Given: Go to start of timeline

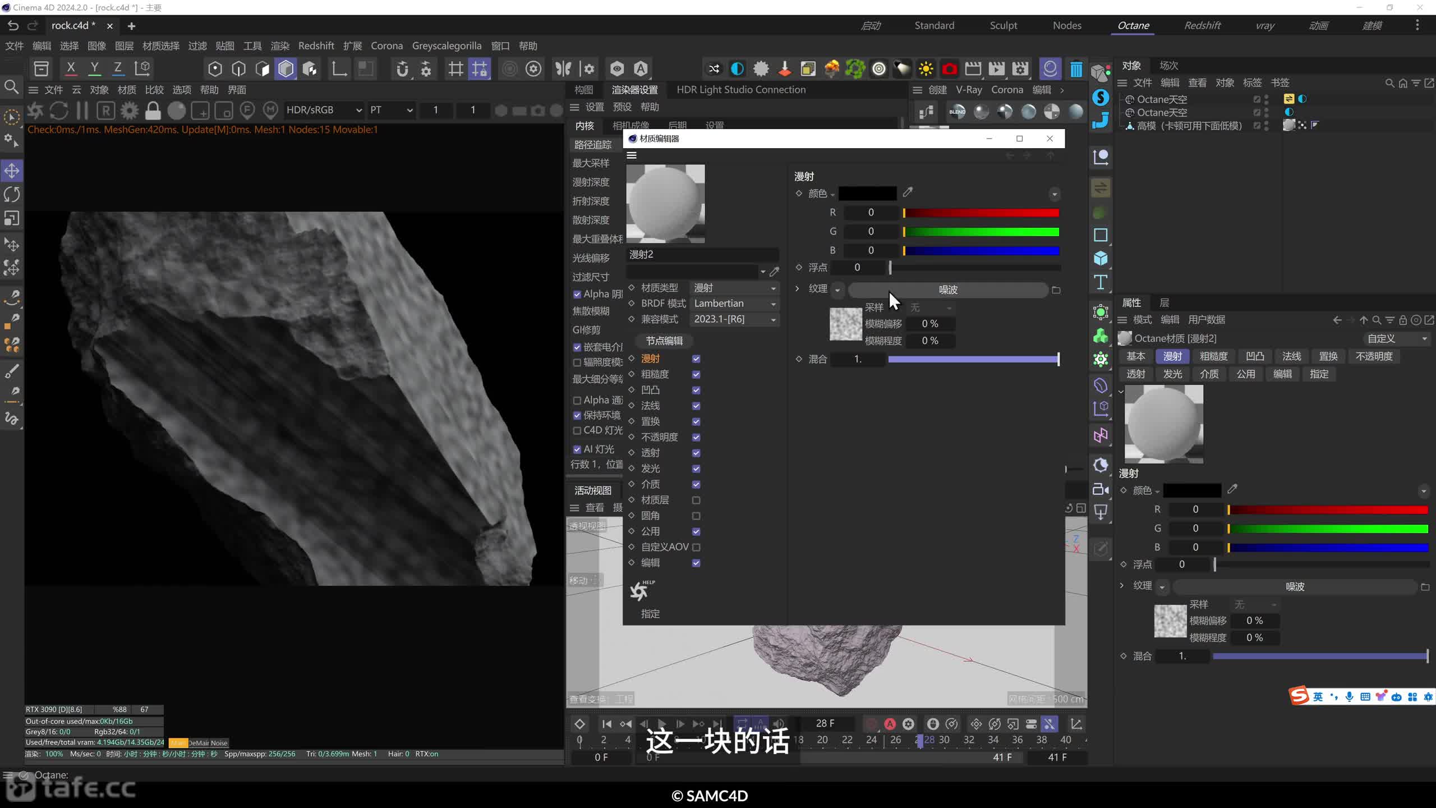Looking at the screenshot, I should [607, 724].
